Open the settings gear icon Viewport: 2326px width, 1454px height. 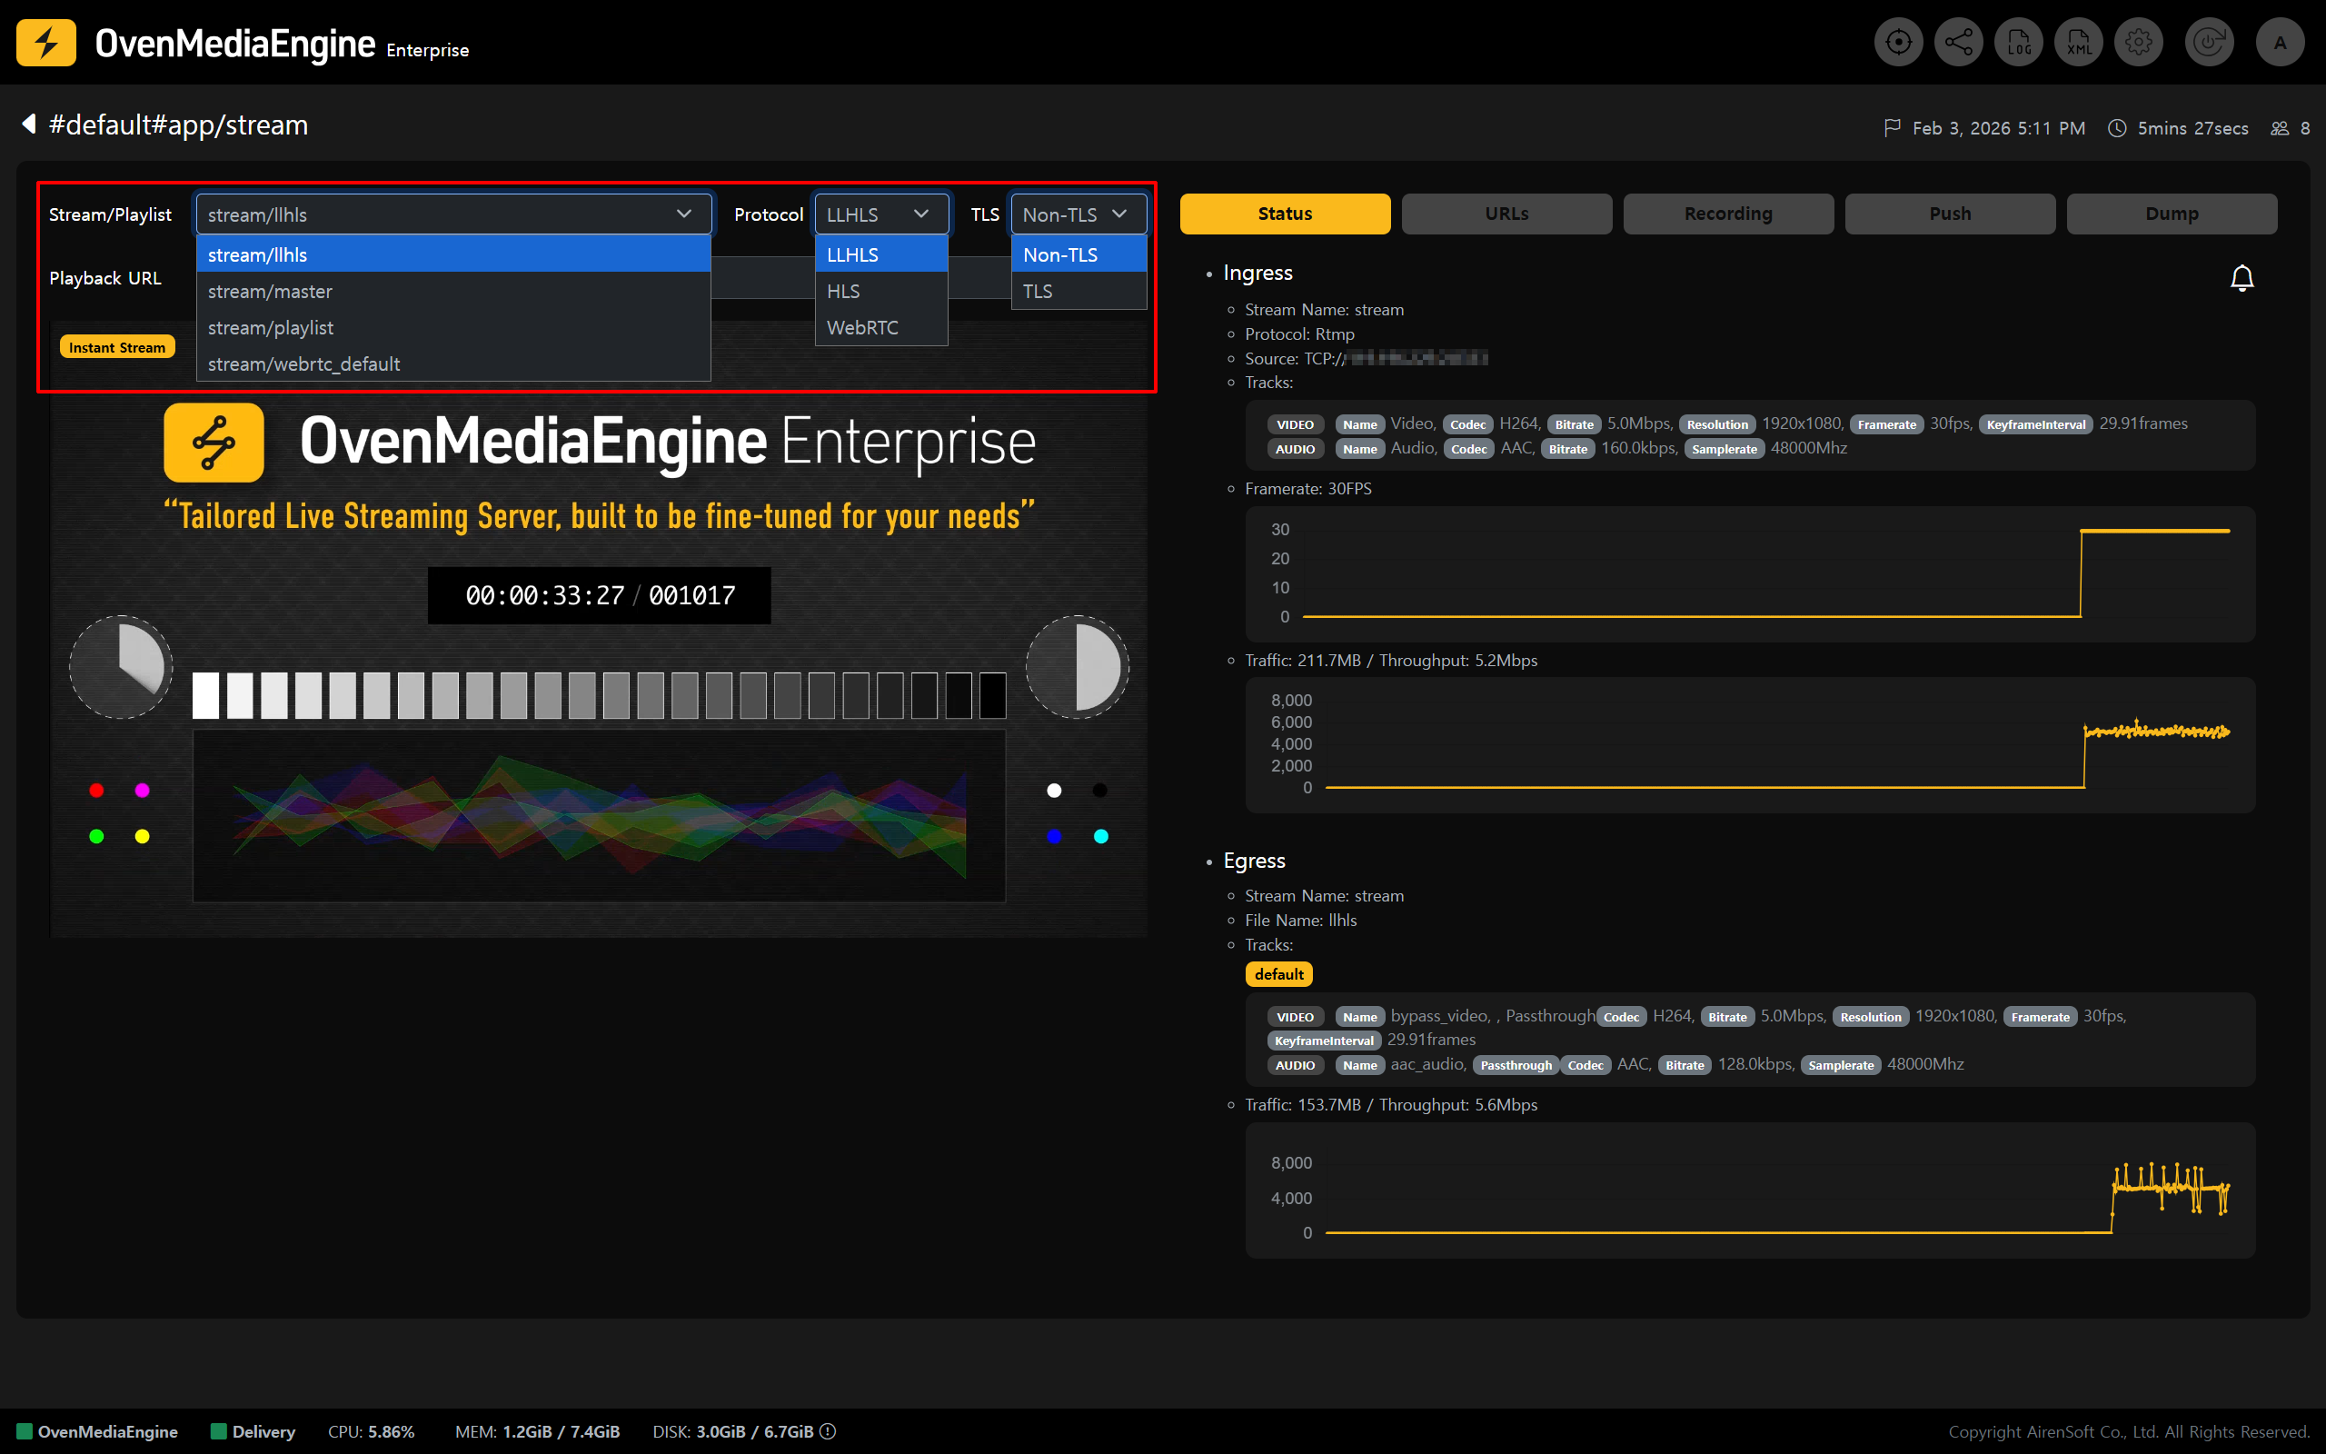2139,43
